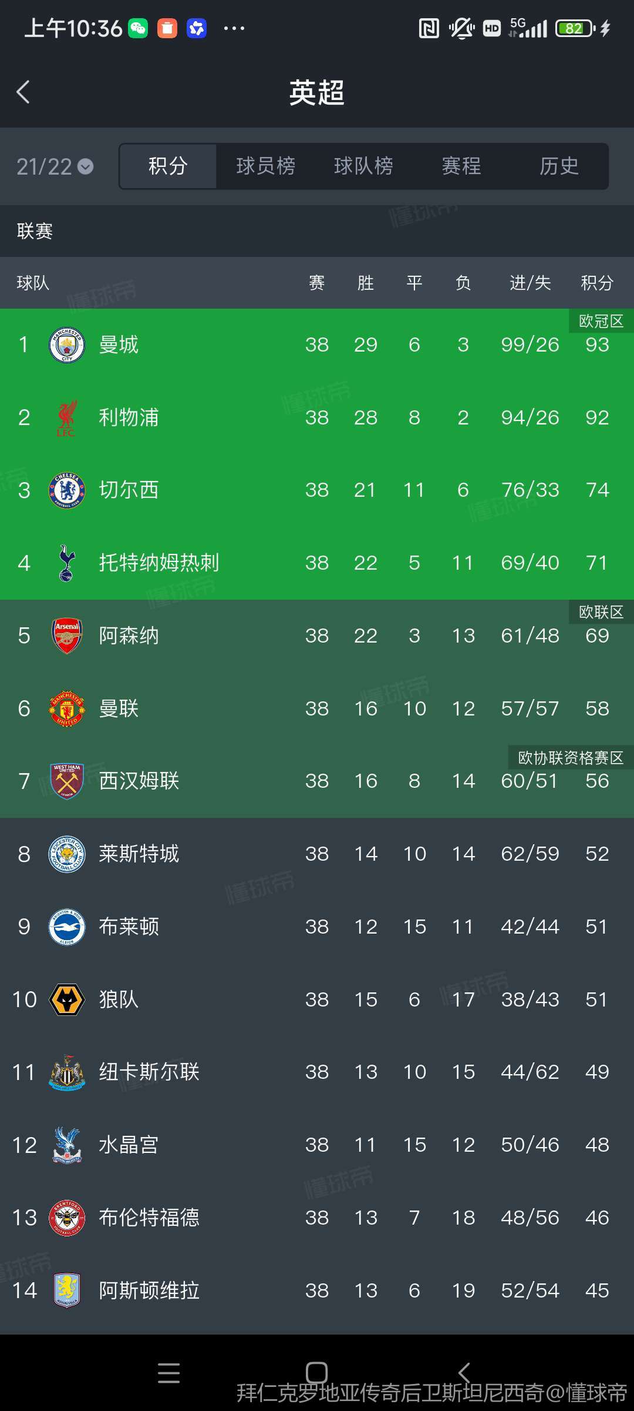Image resolution: width=634 pixels, height=1411 pixels.
Task: Tap the Arsenal cannon crest
Action: [x=67, y=636]
